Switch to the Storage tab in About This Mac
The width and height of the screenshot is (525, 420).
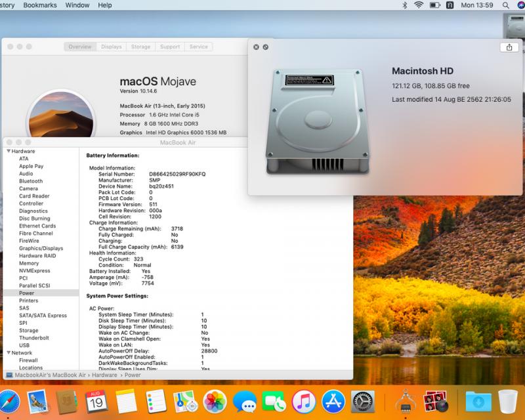point(140,47)
